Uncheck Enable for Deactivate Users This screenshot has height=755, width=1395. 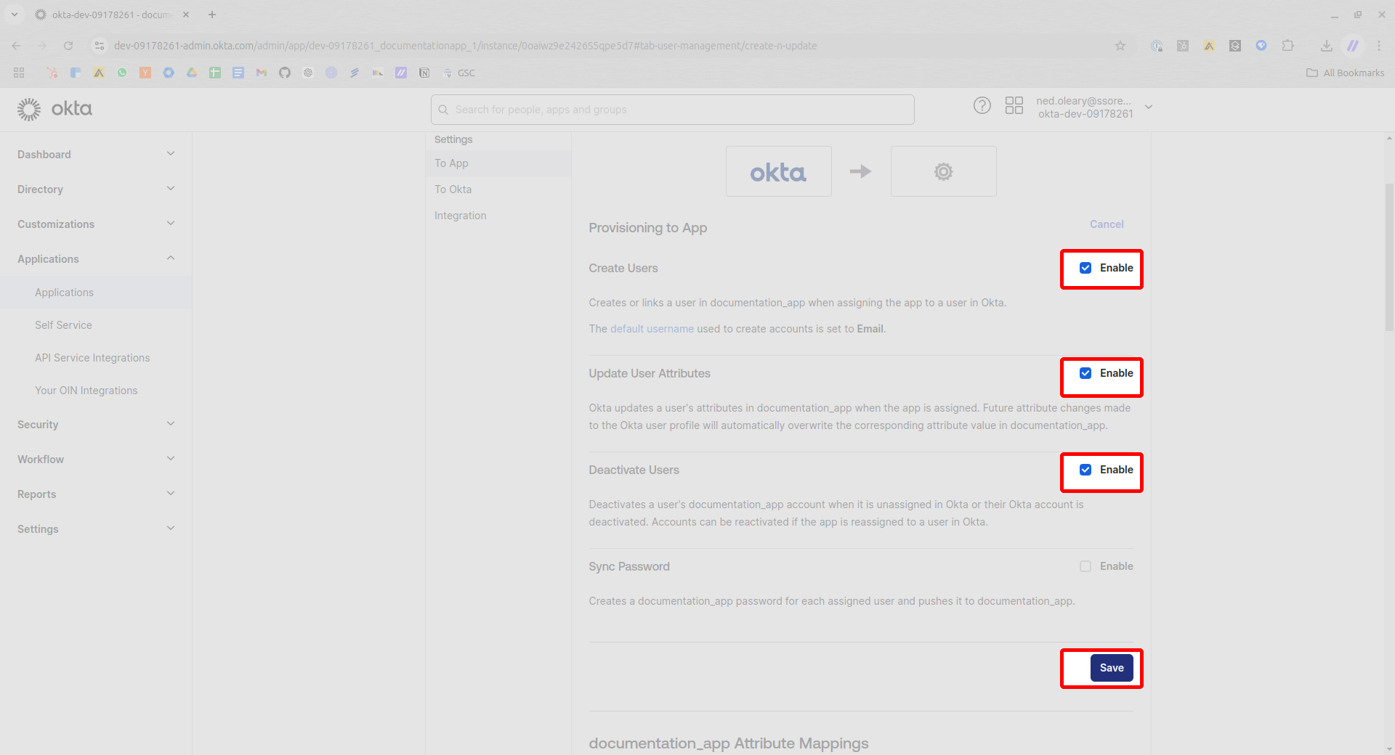tap(1085, 470)
